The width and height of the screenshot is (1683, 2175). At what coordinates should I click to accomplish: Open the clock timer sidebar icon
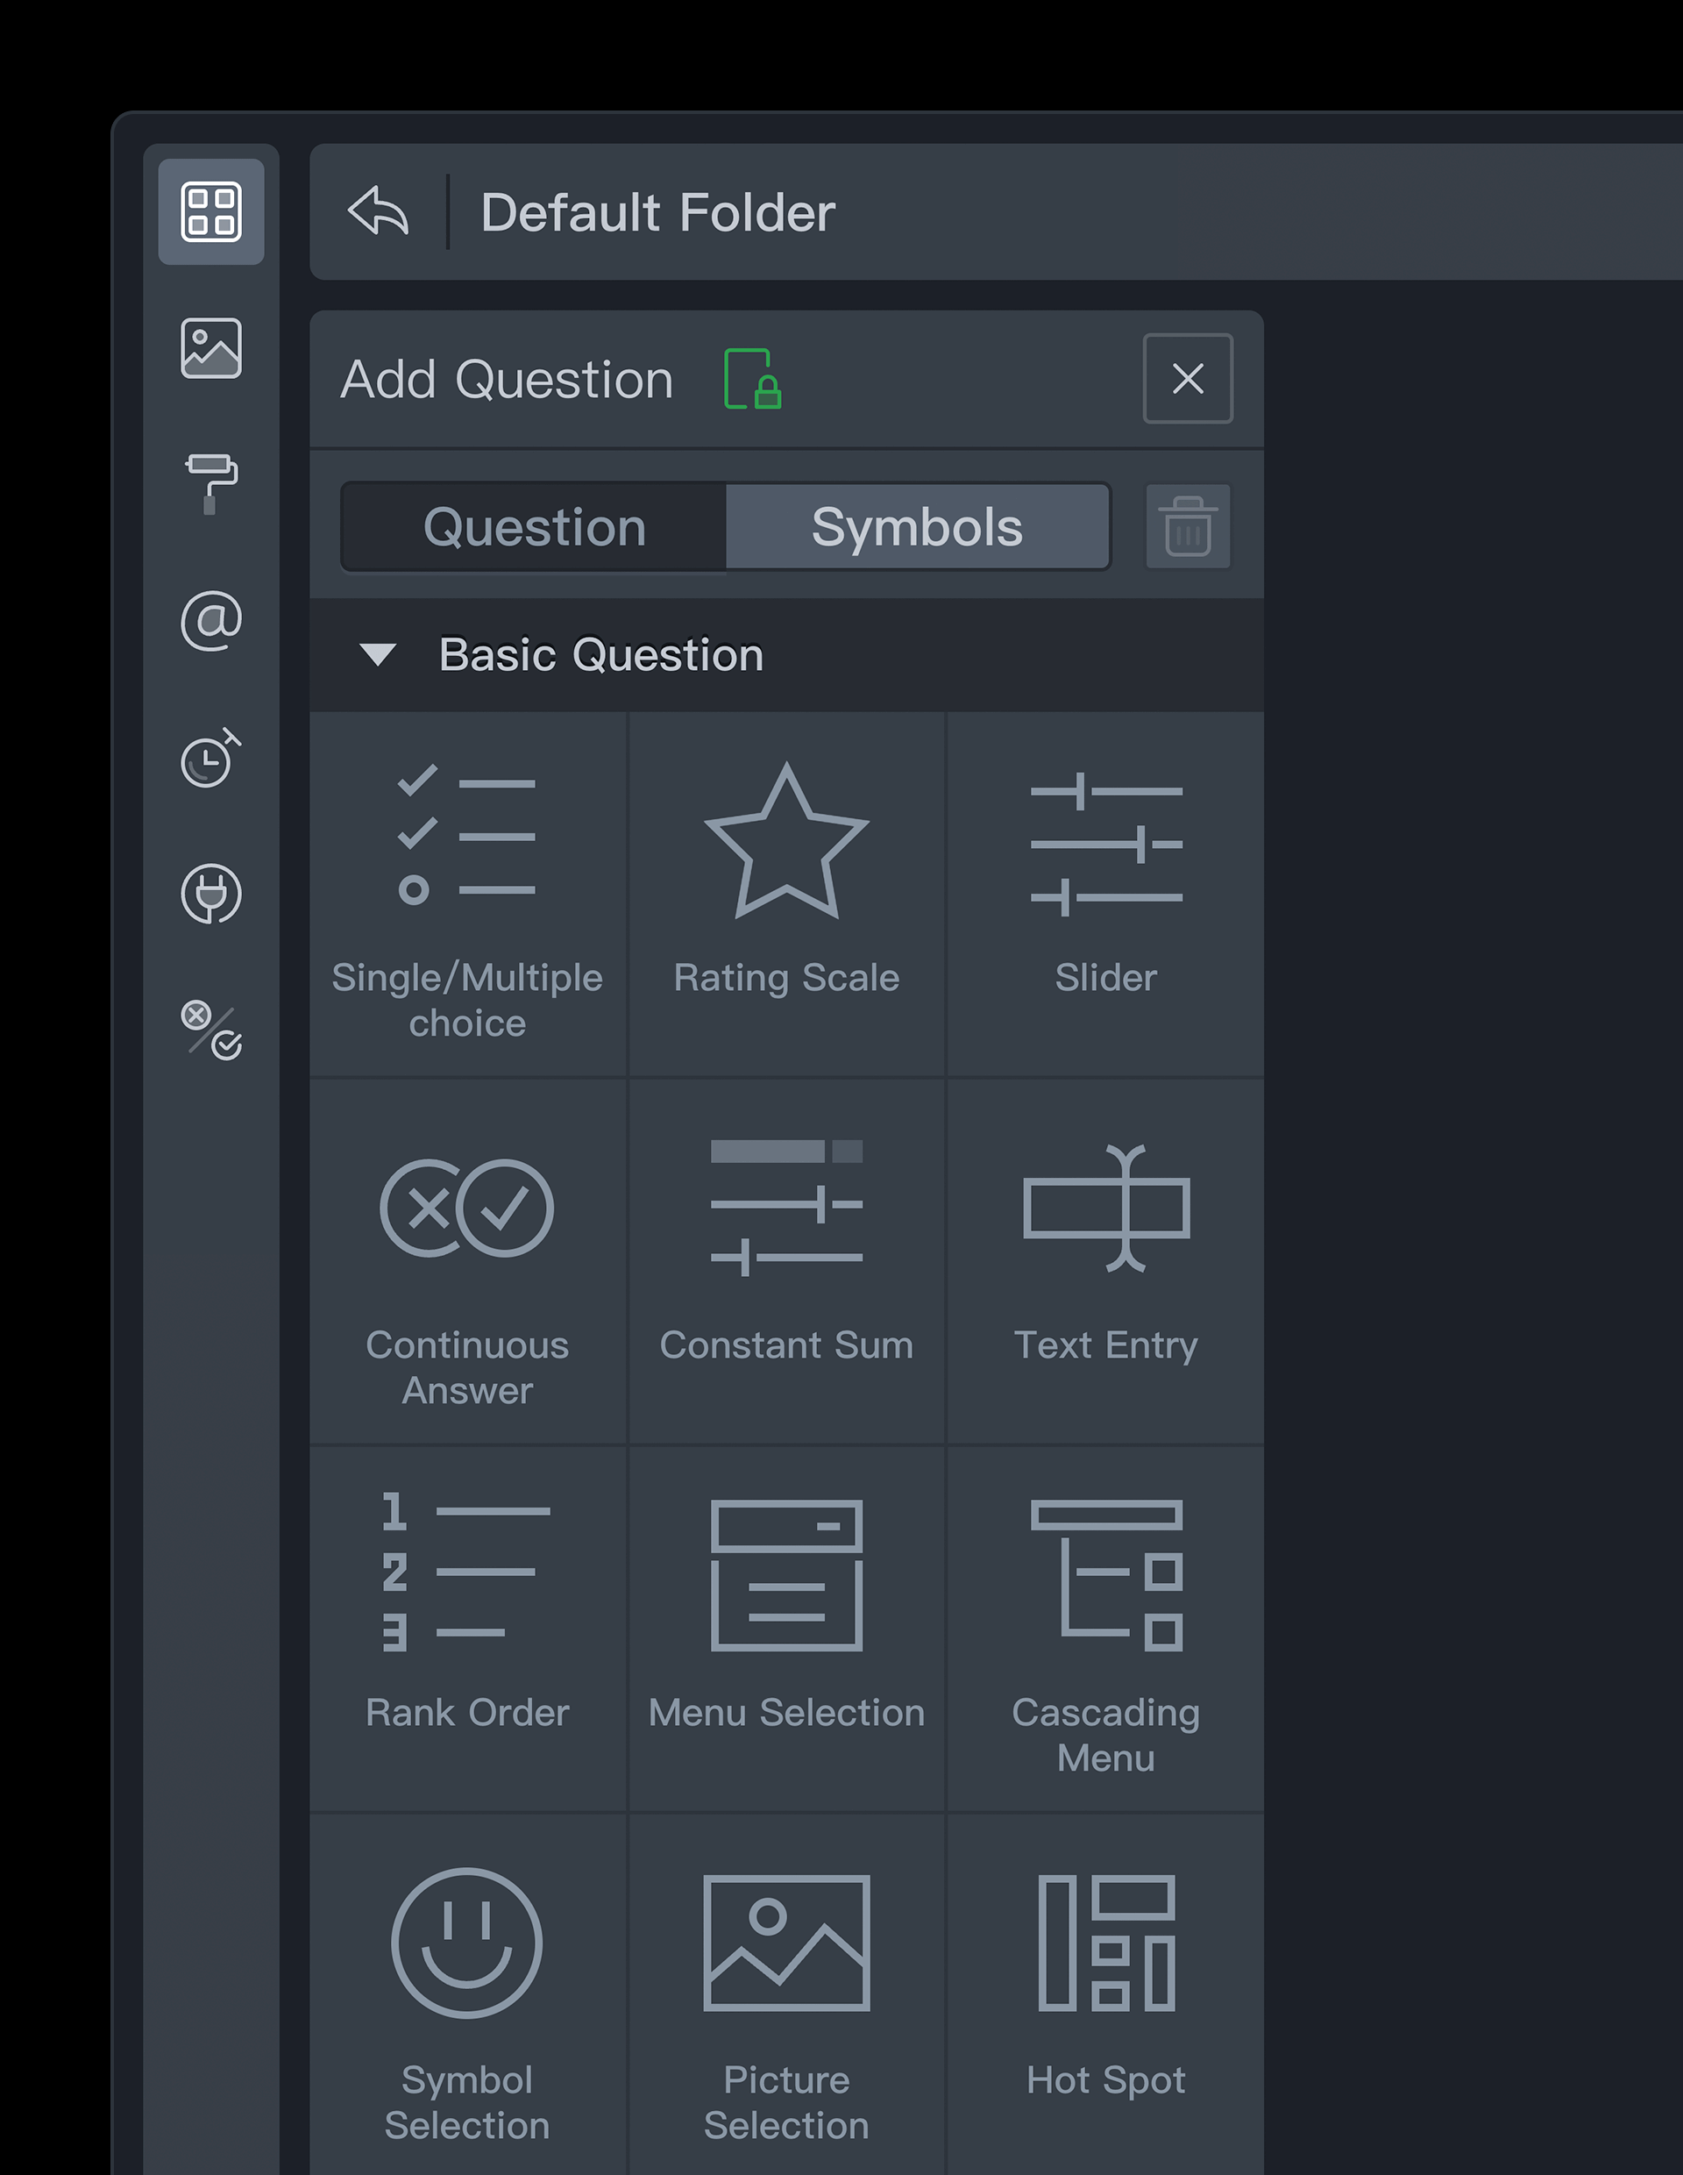211,757
